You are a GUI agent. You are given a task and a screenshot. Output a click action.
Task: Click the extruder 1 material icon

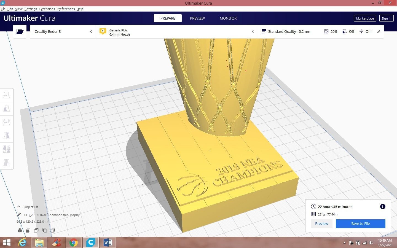point(103,31)
